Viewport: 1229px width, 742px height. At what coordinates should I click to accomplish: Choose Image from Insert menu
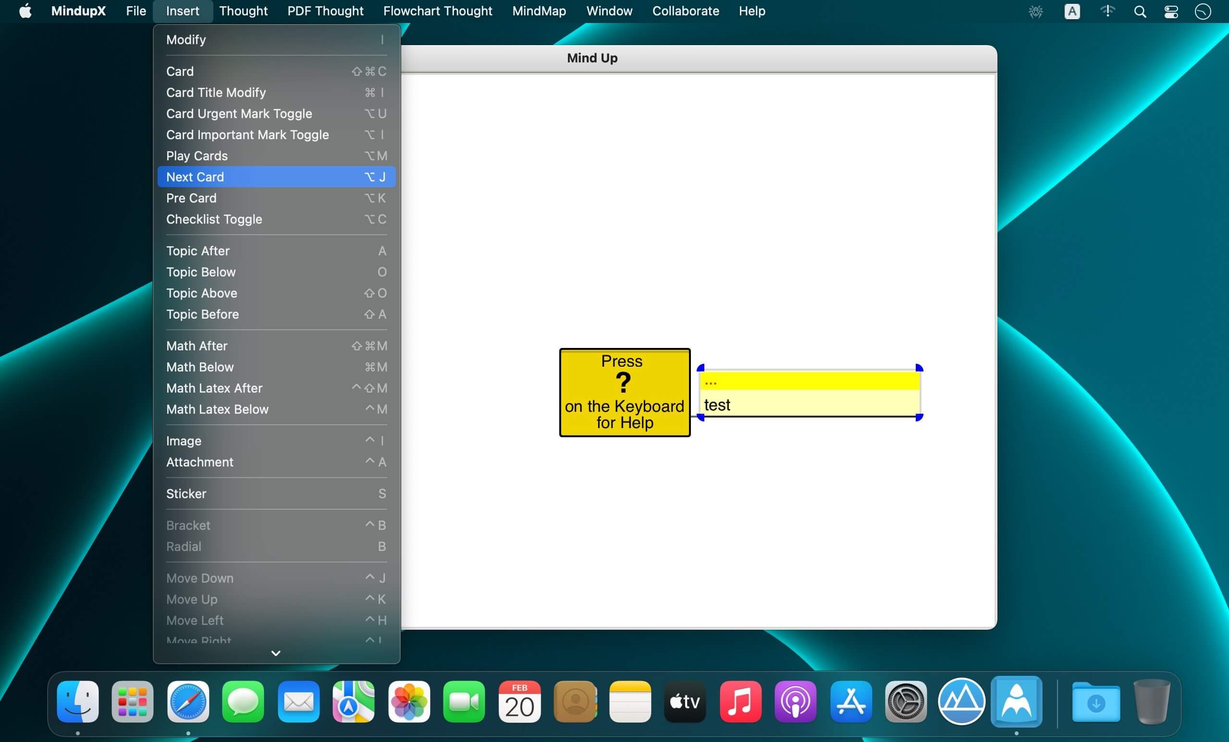[x=276, y=441]
